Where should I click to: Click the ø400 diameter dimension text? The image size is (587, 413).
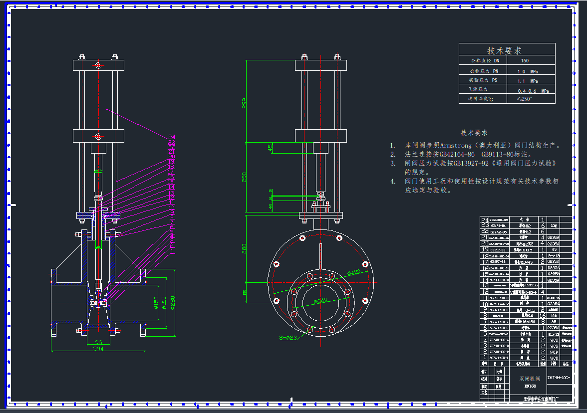pyautogui.click(x=353, y=272)
